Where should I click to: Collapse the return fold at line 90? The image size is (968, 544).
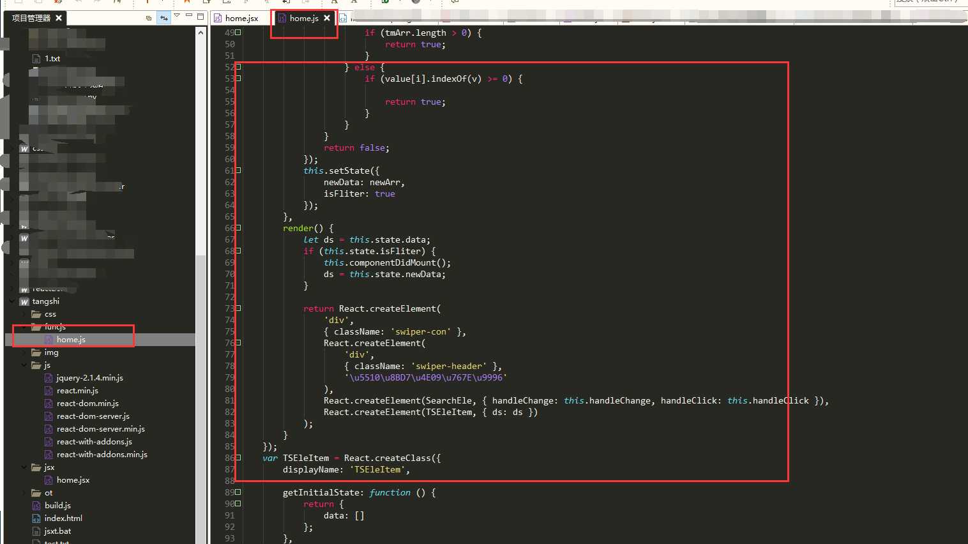click(x=238, y=503)
